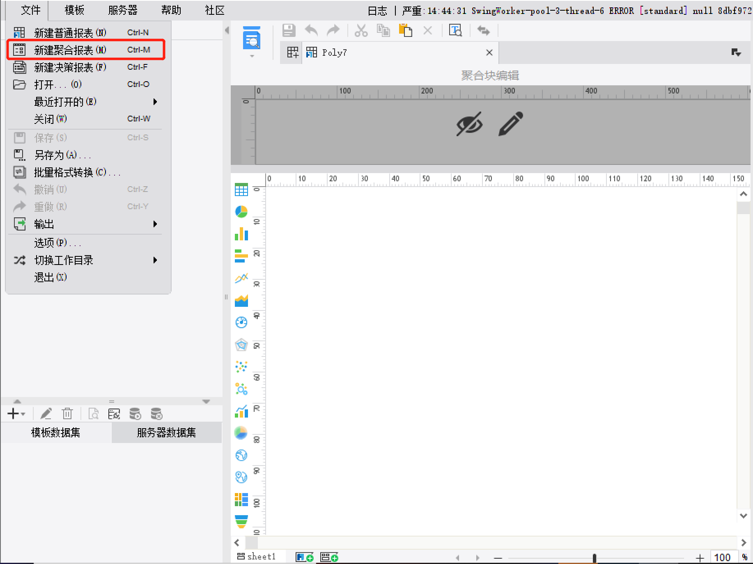Choose 新建决策报表 from the menu

86,67
